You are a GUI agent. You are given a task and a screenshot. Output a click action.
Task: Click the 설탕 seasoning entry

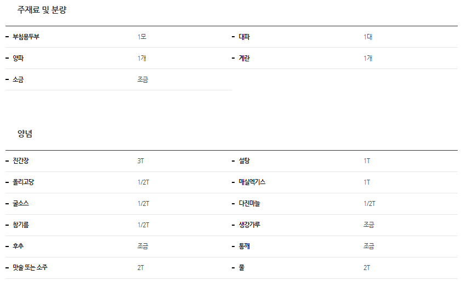(x=244, y=161)
